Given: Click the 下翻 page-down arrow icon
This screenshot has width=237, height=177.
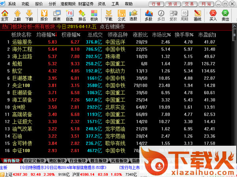Looking at the screenshot, I should tap(29, 15).
